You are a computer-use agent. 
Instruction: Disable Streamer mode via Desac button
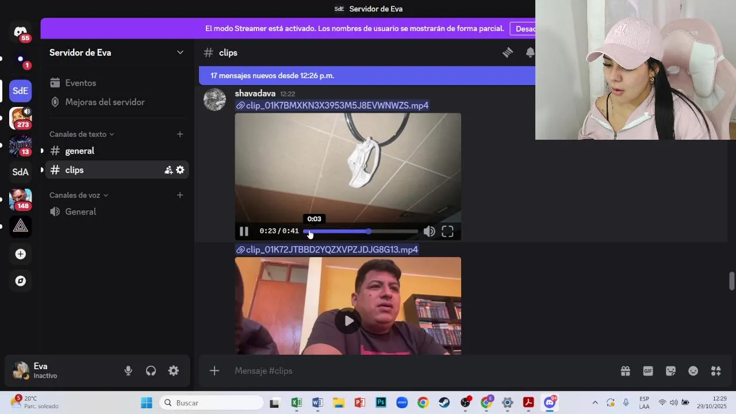click(523, 28)
